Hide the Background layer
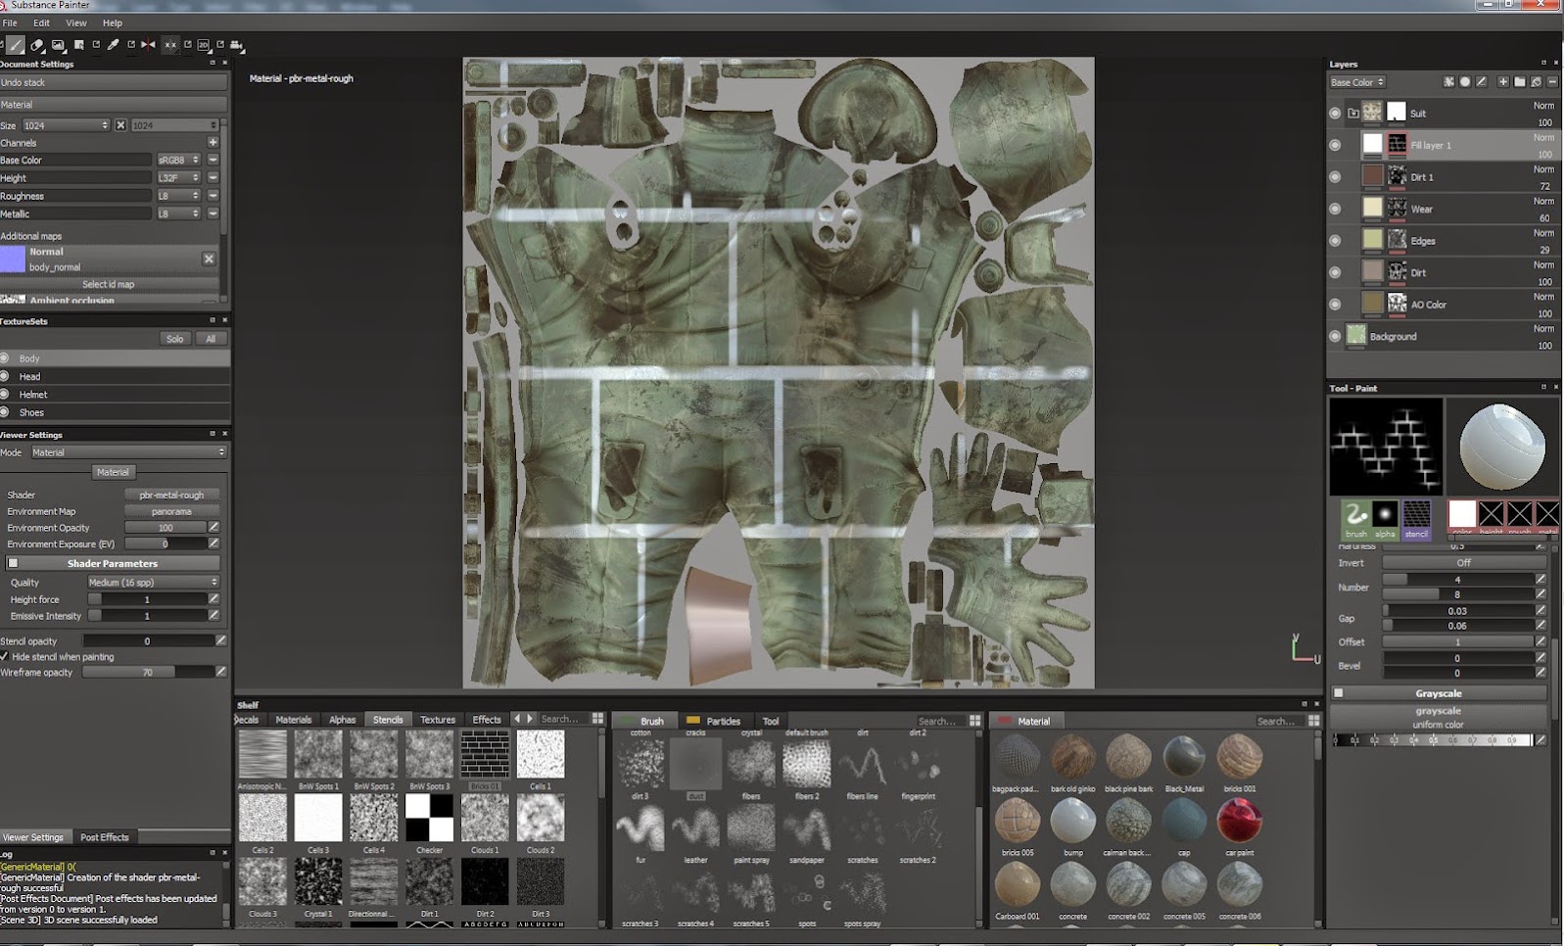Screen dimensions: 1564x946 coord(1335,336)
